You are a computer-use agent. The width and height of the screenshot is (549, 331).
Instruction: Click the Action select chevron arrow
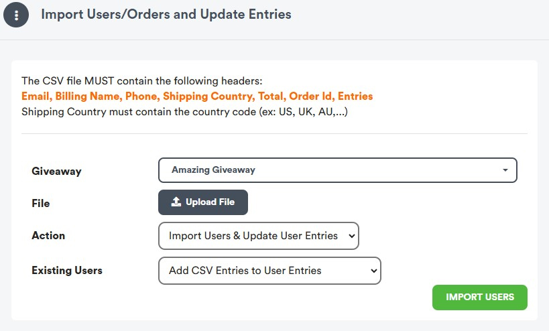coord(351,236)
